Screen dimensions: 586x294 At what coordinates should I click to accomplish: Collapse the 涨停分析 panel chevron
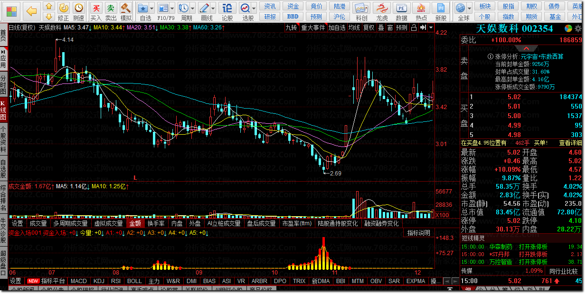coord(526,48)
